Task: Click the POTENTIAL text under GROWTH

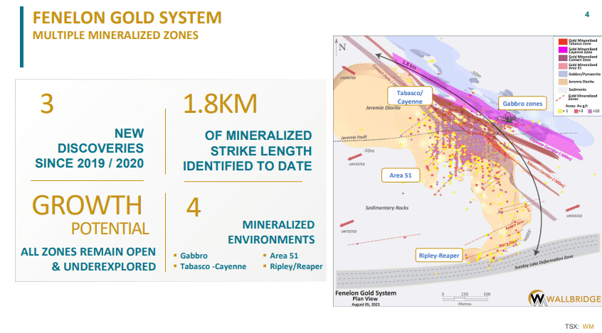Action: pyautogui.click(x=110, y=229)
